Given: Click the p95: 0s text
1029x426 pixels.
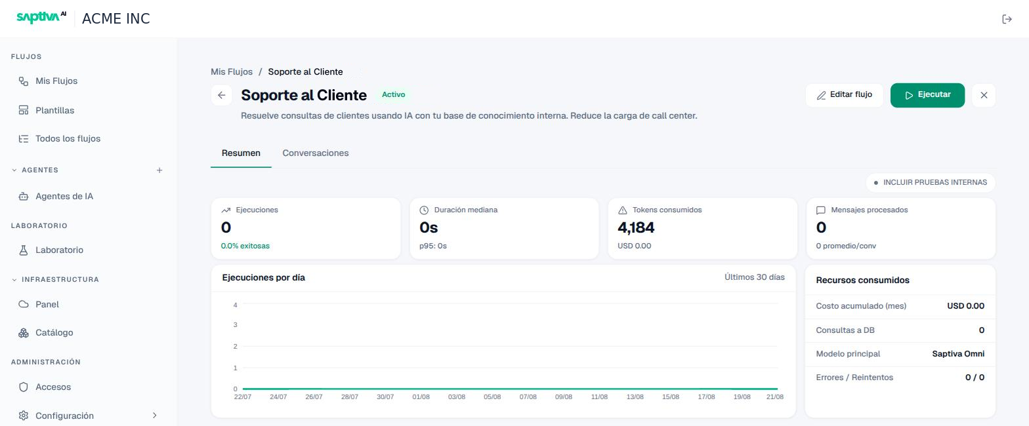Looking at the screenshot, I should 433,246.
